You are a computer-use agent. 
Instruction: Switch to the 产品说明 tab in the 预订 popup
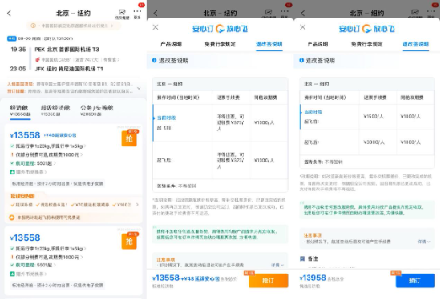[x=318, y=44]
